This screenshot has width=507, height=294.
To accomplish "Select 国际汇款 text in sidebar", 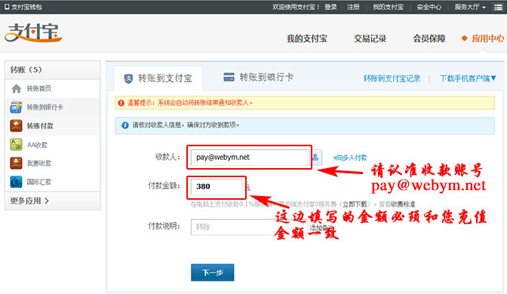I will [38, 182].
